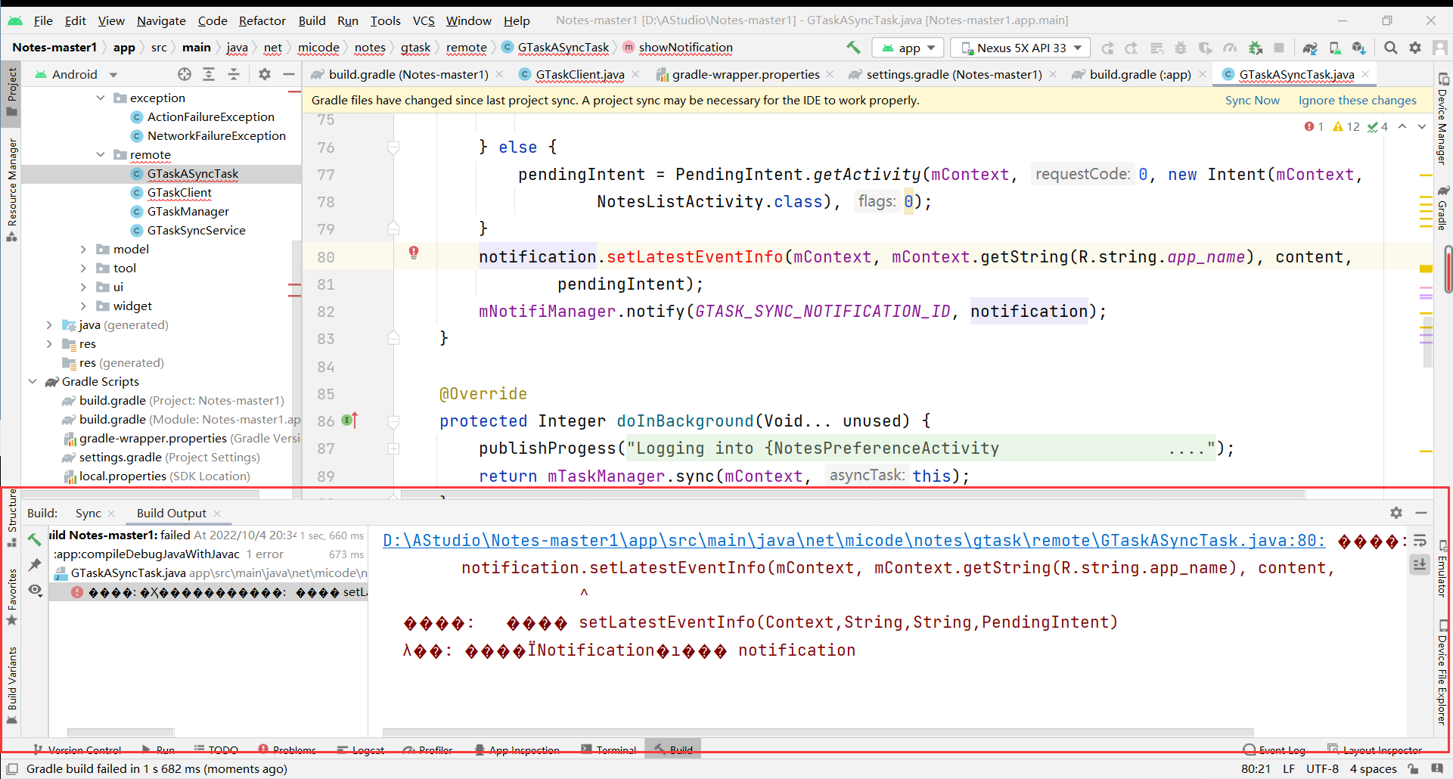1453x779 pixels.
Task: Open the Refactor menu
Action: coord(262,20)
